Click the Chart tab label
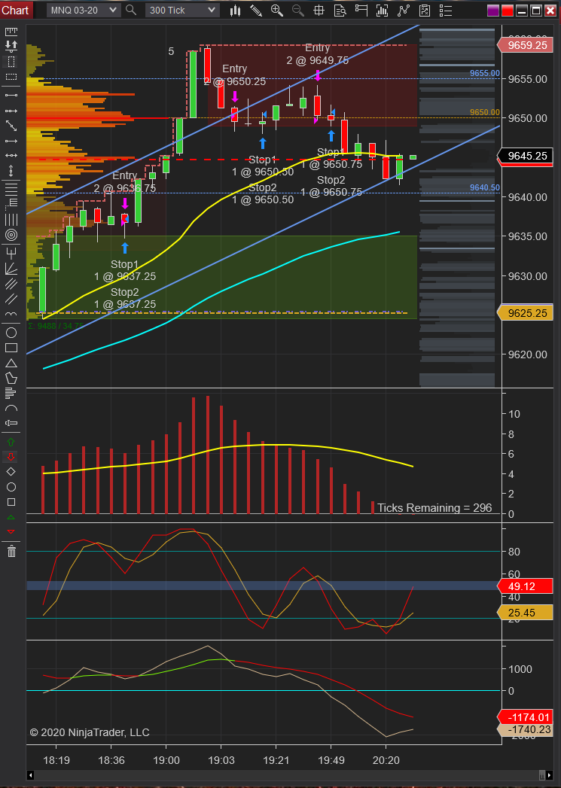The image size is (561, 788). coord(16,10)
